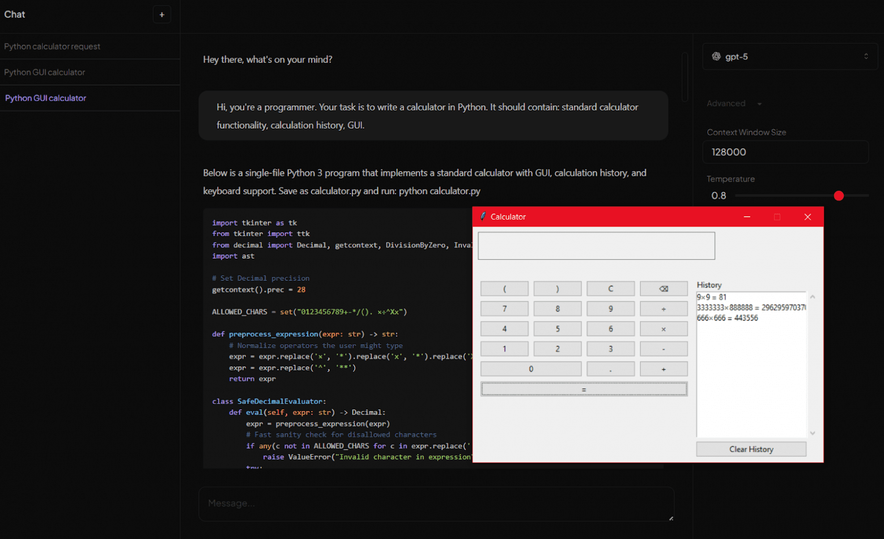Focus the Message input box
Screen dimensions: 884x539
(x=436, y=503)
